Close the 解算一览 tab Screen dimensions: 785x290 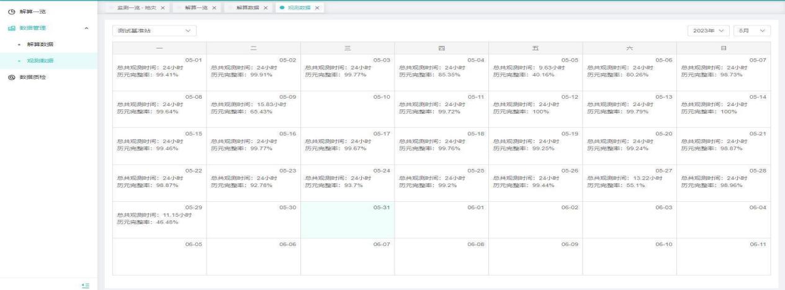(213, 7)
